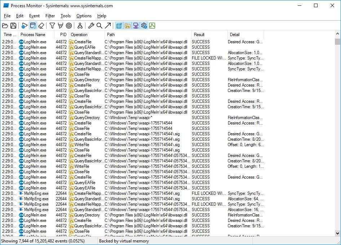Click the Process Name column header
The height and width of the screenshot is (245, 341).
33,35
